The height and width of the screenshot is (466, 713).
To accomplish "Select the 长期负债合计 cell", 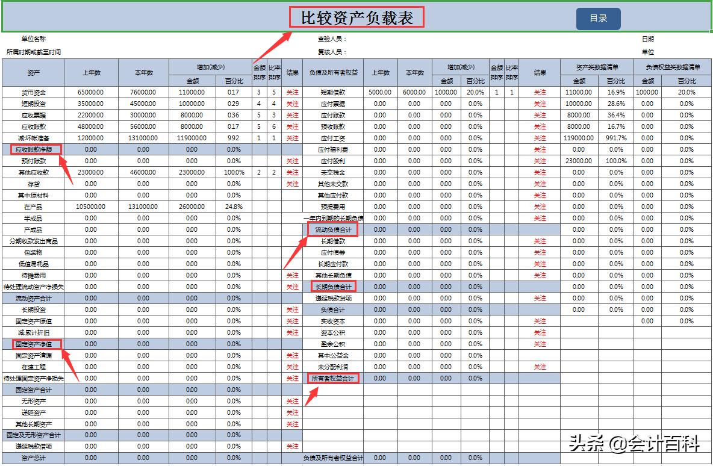I will pos(335,287).
